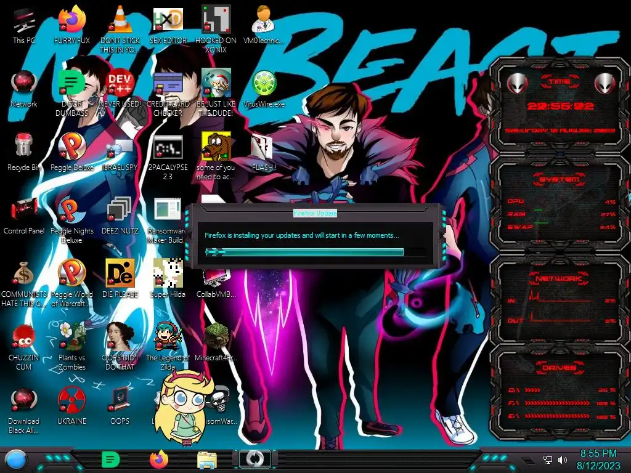Open the VM0Technic desktop icon
The height and width of the screenshot is (473, 631).
click(x=264, y=19)
